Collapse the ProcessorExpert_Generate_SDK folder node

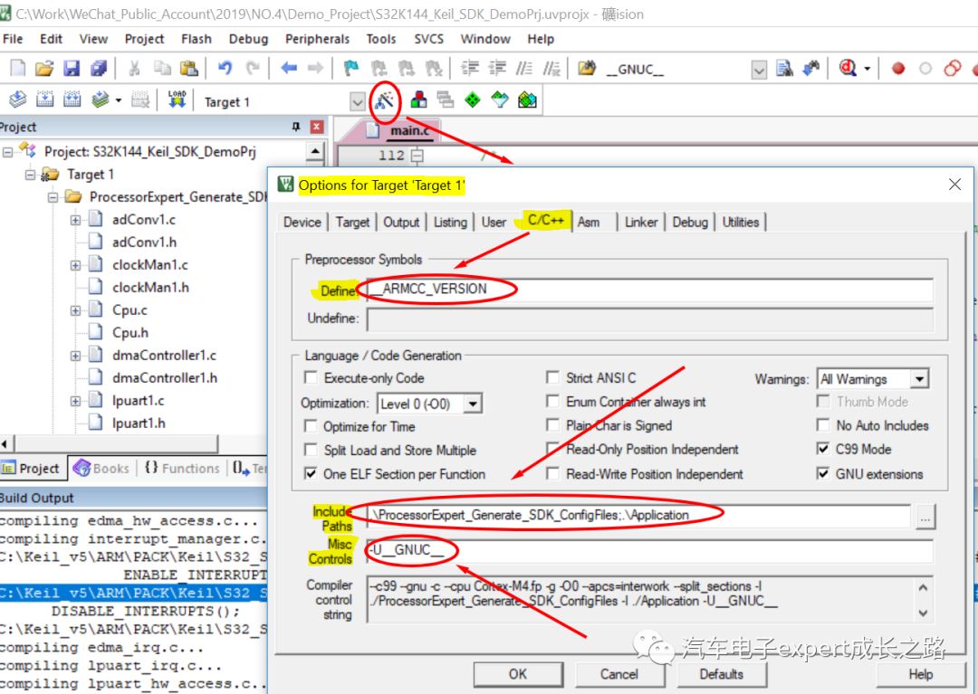click(53, 197)
